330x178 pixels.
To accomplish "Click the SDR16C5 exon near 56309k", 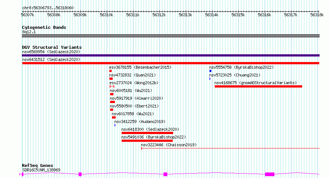I will coord(80,174).
